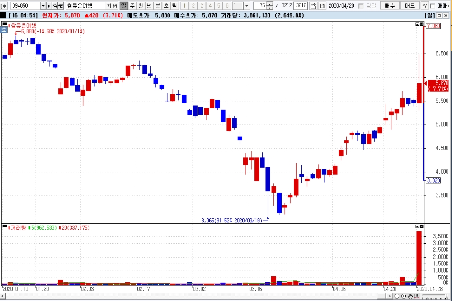The height and width of the screenshot is (301, 452).
Task: Toggle the 당일 checkbox
Action: (x=361, y=6)
